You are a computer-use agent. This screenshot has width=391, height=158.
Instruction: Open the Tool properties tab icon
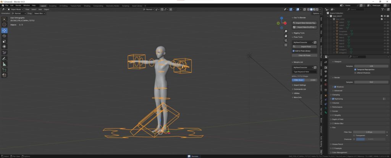point(326,62)
